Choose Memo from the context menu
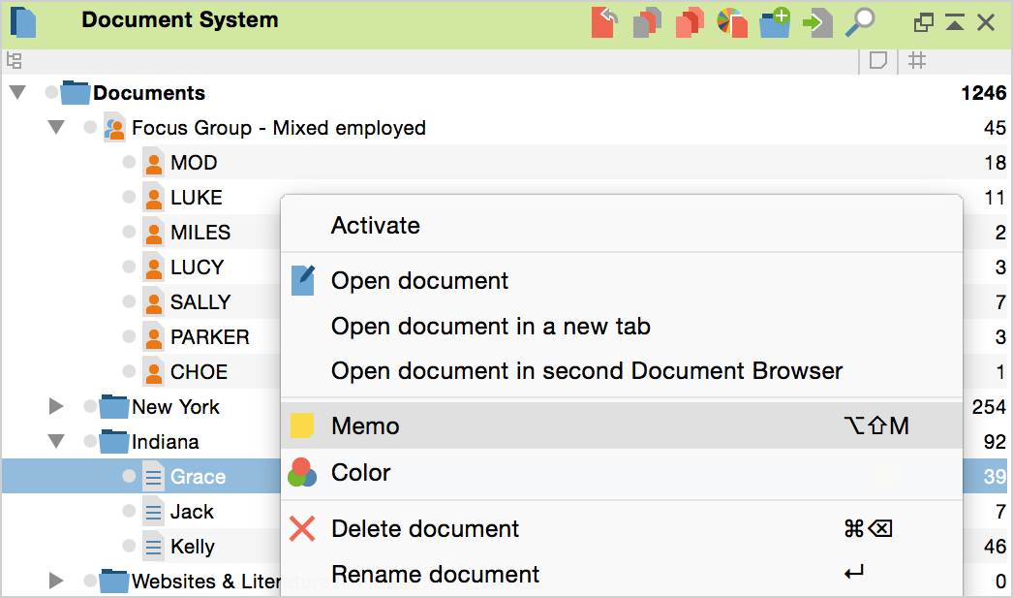 [365, 426]
